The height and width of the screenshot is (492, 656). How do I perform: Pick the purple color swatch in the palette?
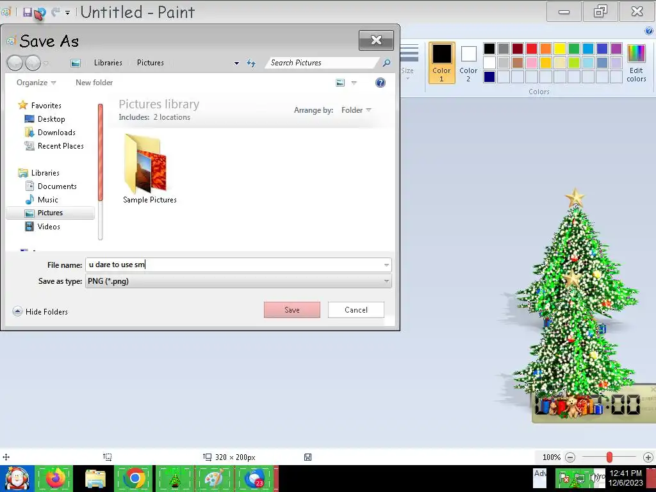click(616, 49)
